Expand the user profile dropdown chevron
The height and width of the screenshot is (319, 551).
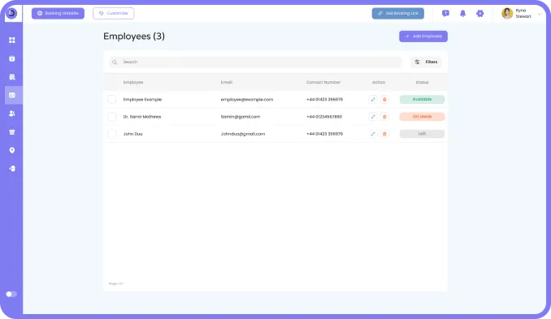pos(540,14)
